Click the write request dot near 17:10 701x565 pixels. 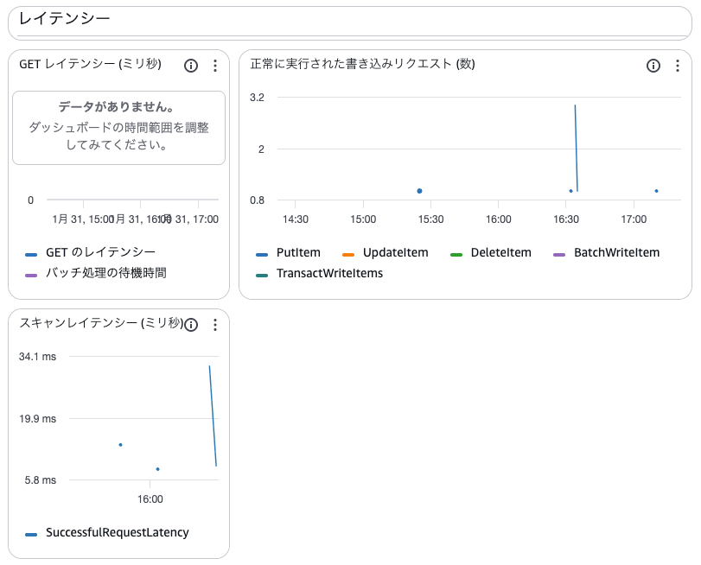coord(657,191)
